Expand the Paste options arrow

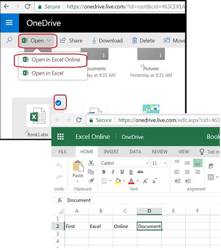[78, 181]
